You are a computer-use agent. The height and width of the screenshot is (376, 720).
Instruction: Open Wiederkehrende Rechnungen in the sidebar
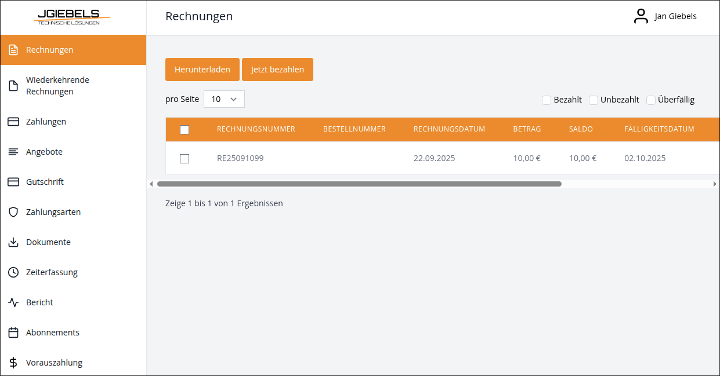pyautogui.click(x=58, y=85)
